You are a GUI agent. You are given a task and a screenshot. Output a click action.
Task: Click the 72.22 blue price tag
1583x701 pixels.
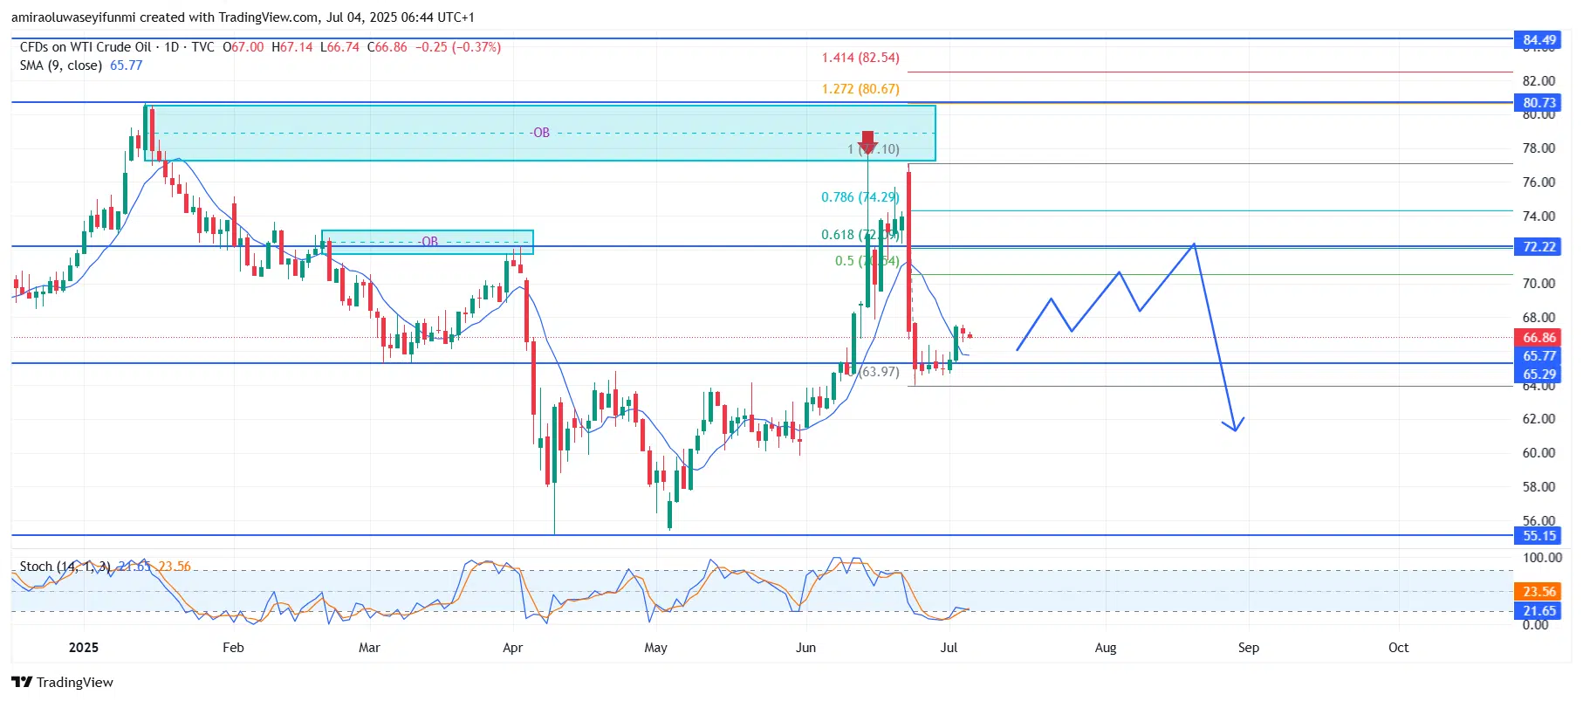(1538, 247)
